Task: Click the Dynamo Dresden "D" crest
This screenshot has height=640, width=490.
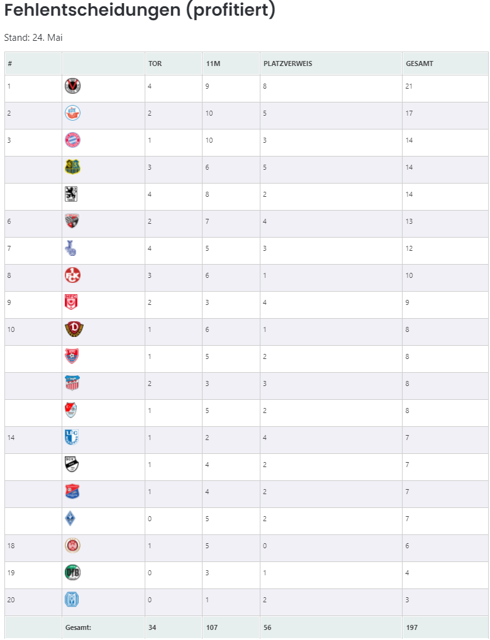Action: tap(74, 329)
